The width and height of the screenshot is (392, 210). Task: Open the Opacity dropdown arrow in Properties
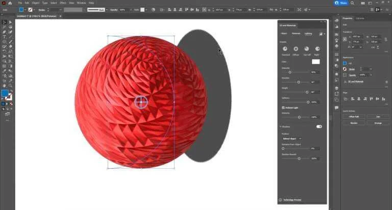click(371, 75)
